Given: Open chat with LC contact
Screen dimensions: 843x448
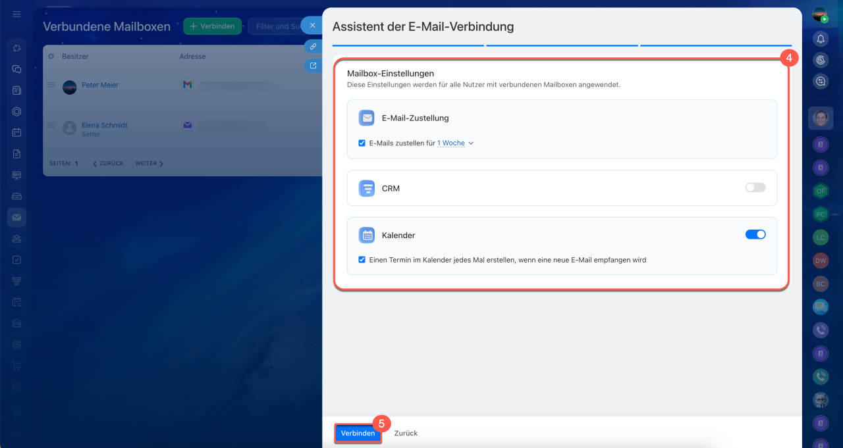Looking at the screenshot, I should (821, 237).
